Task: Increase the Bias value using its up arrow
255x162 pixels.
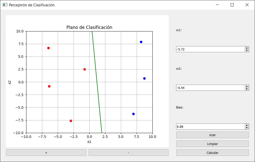Action: (247, 125)
